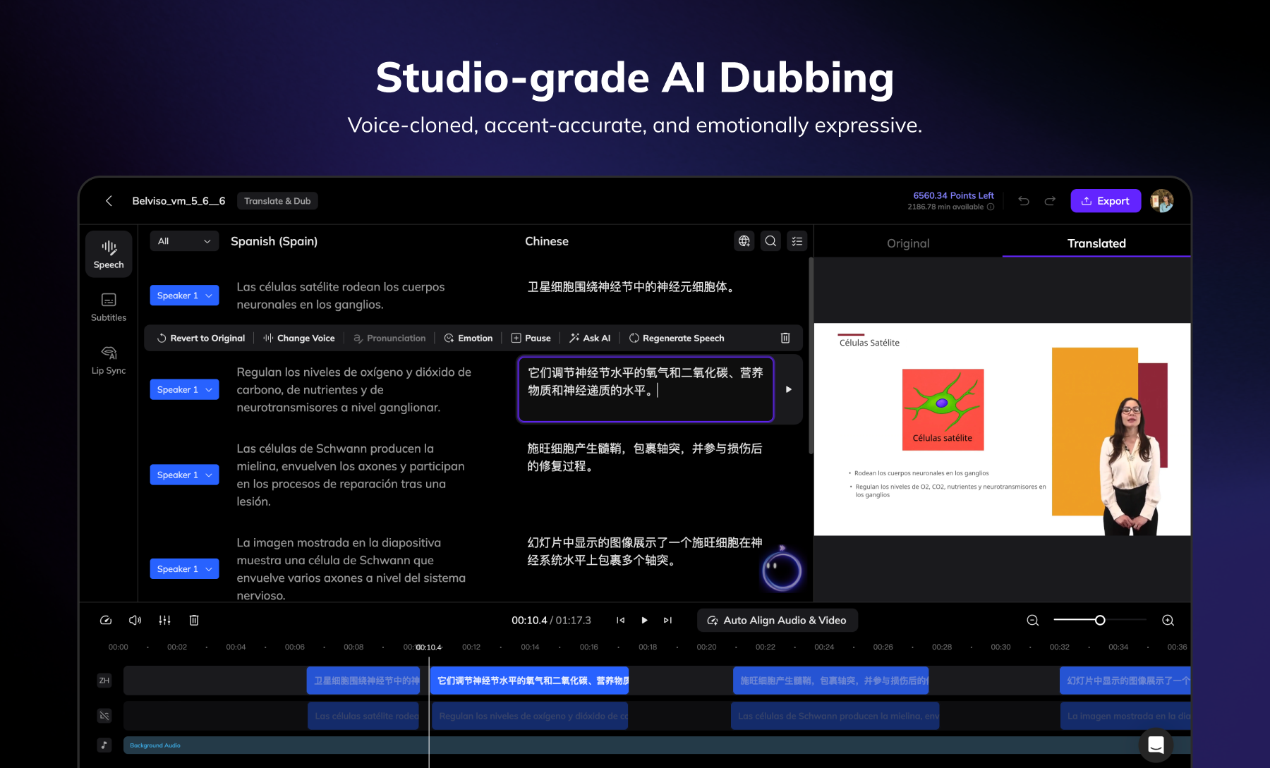Click the info icon beside min available
The image size is (1270, 768).
[x=991, y=207]
